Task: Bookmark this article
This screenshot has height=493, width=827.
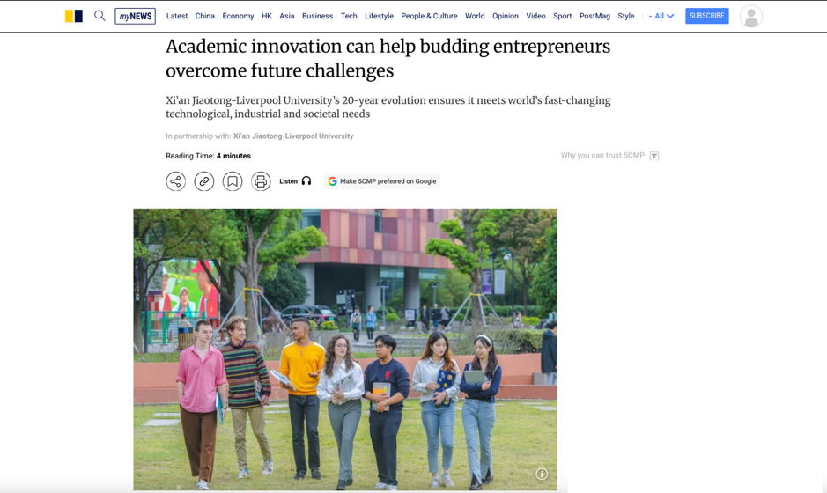Action: click(x=232, y=181)
